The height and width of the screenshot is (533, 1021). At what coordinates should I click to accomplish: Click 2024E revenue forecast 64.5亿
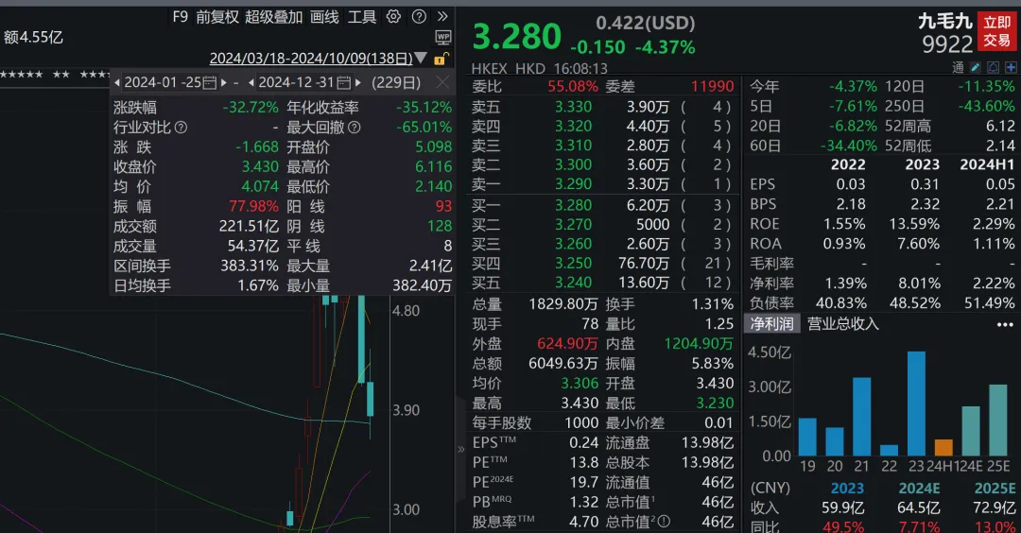[x=919, y=507]
